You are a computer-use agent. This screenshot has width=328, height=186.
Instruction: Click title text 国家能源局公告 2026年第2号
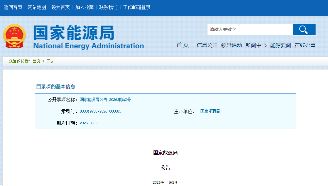tap(105, 100)
